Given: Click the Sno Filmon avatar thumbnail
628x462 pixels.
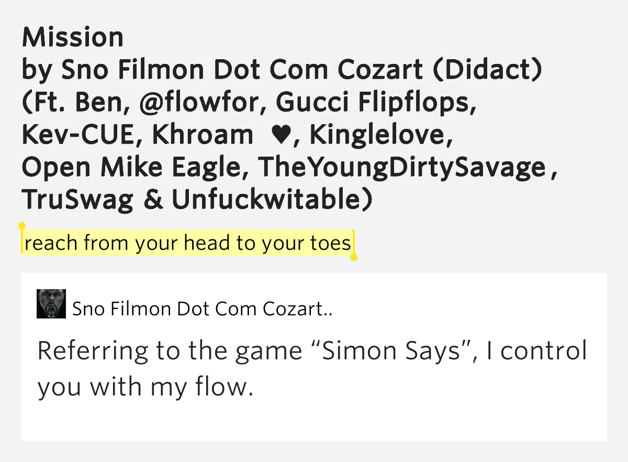Looking at the screenshot, I should pyautogui.click(x=51, y=304).
